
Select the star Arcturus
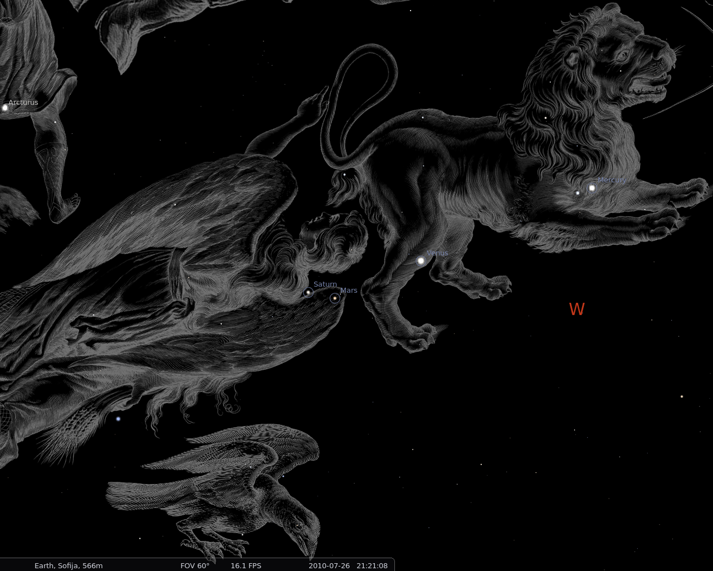pos(5,108)
